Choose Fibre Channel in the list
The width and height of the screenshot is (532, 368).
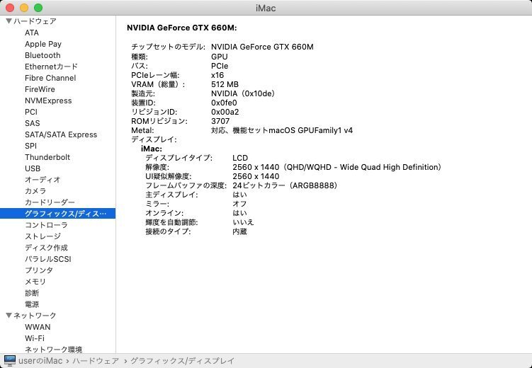point(50,78)
